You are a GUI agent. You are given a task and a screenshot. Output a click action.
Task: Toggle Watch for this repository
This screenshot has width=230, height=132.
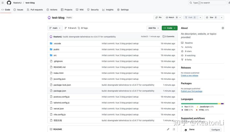point(170,17)
